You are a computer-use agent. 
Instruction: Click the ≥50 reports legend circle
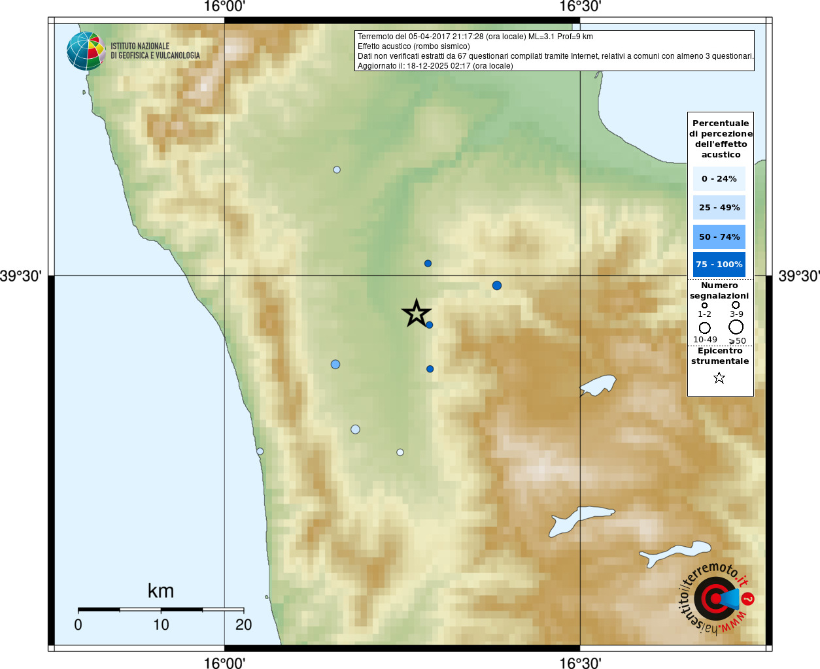[736, 327]
